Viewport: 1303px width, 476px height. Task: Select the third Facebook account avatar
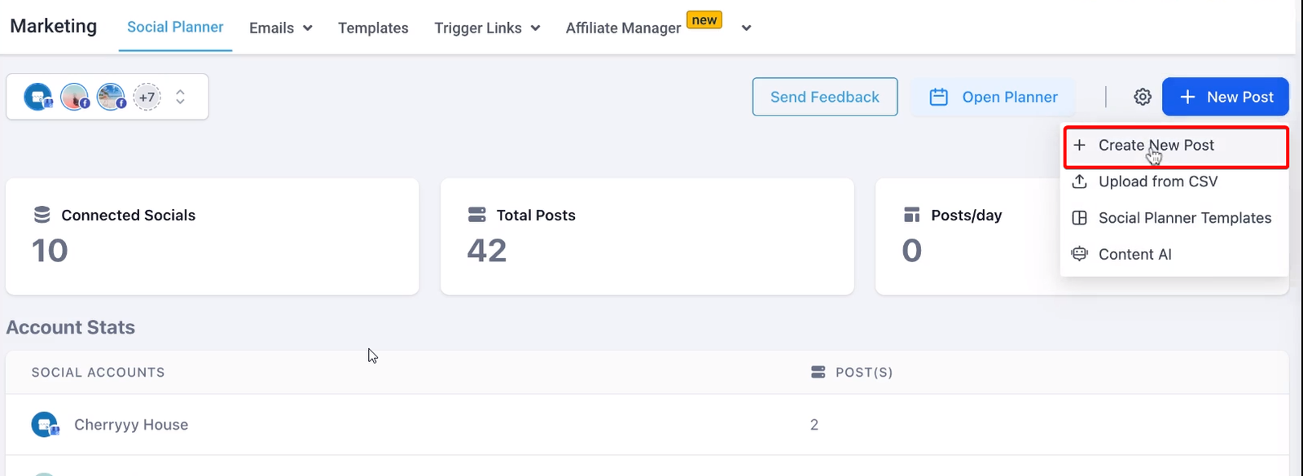(x=111, y=97)
